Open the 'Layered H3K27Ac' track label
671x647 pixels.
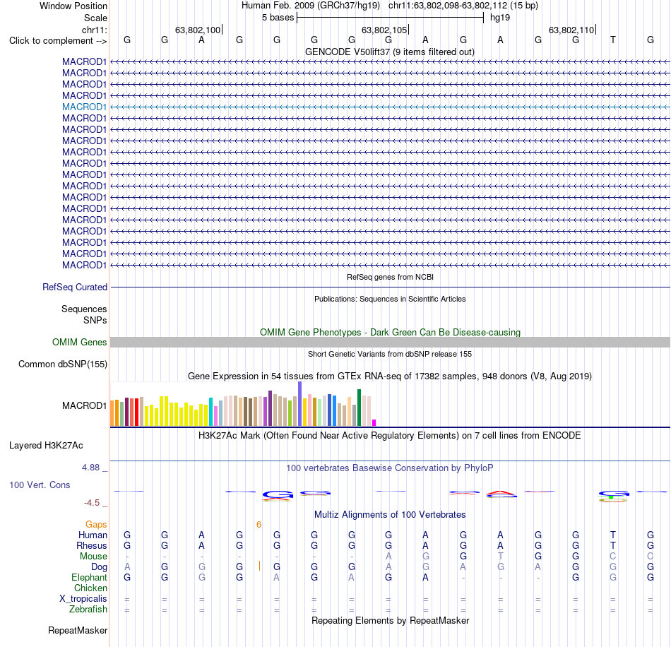[x=46, y=446]
